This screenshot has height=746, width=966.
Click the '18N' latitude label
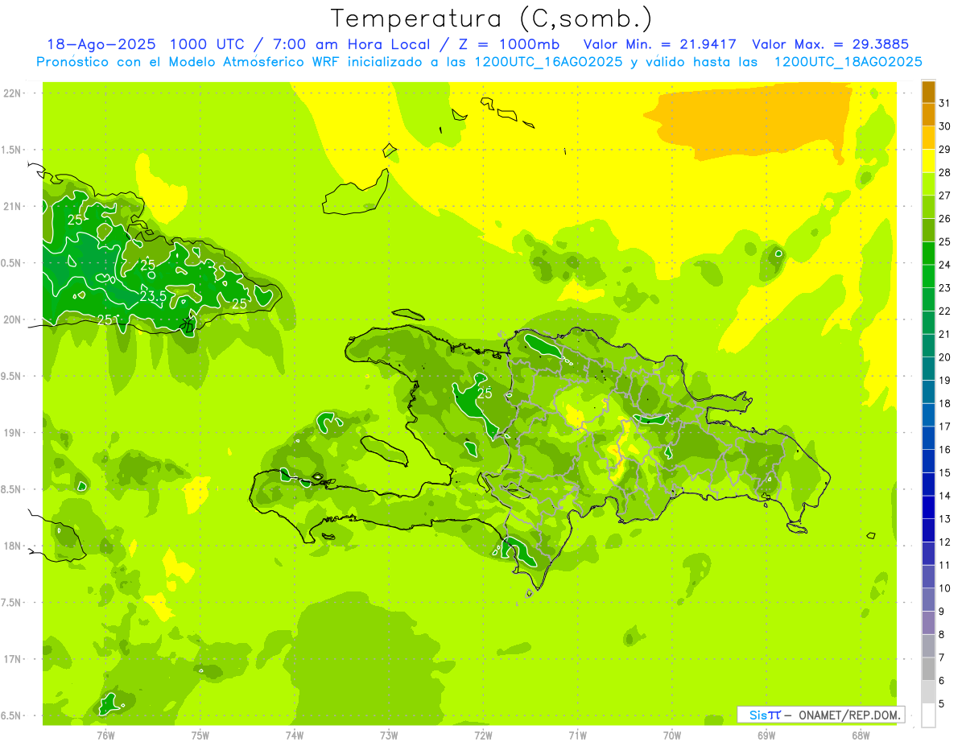tap(13, 546)
